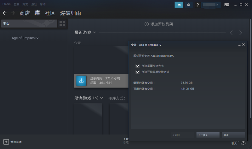252x149 pixels.
Task: Open the 好友 menu
Action: coord(25,4)
